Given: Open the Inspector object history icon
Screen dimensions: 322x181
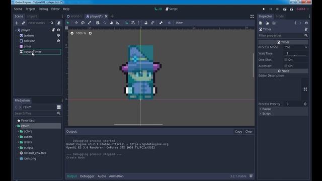Looking at the screenshot, I should click(x=306, y=23).
